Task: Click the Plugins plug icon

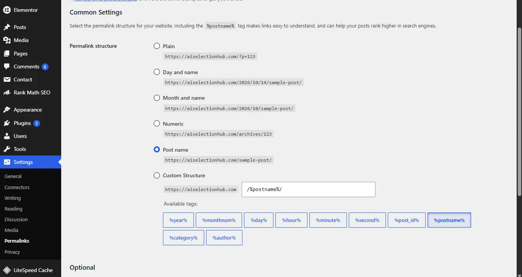Action: point(7,123)
